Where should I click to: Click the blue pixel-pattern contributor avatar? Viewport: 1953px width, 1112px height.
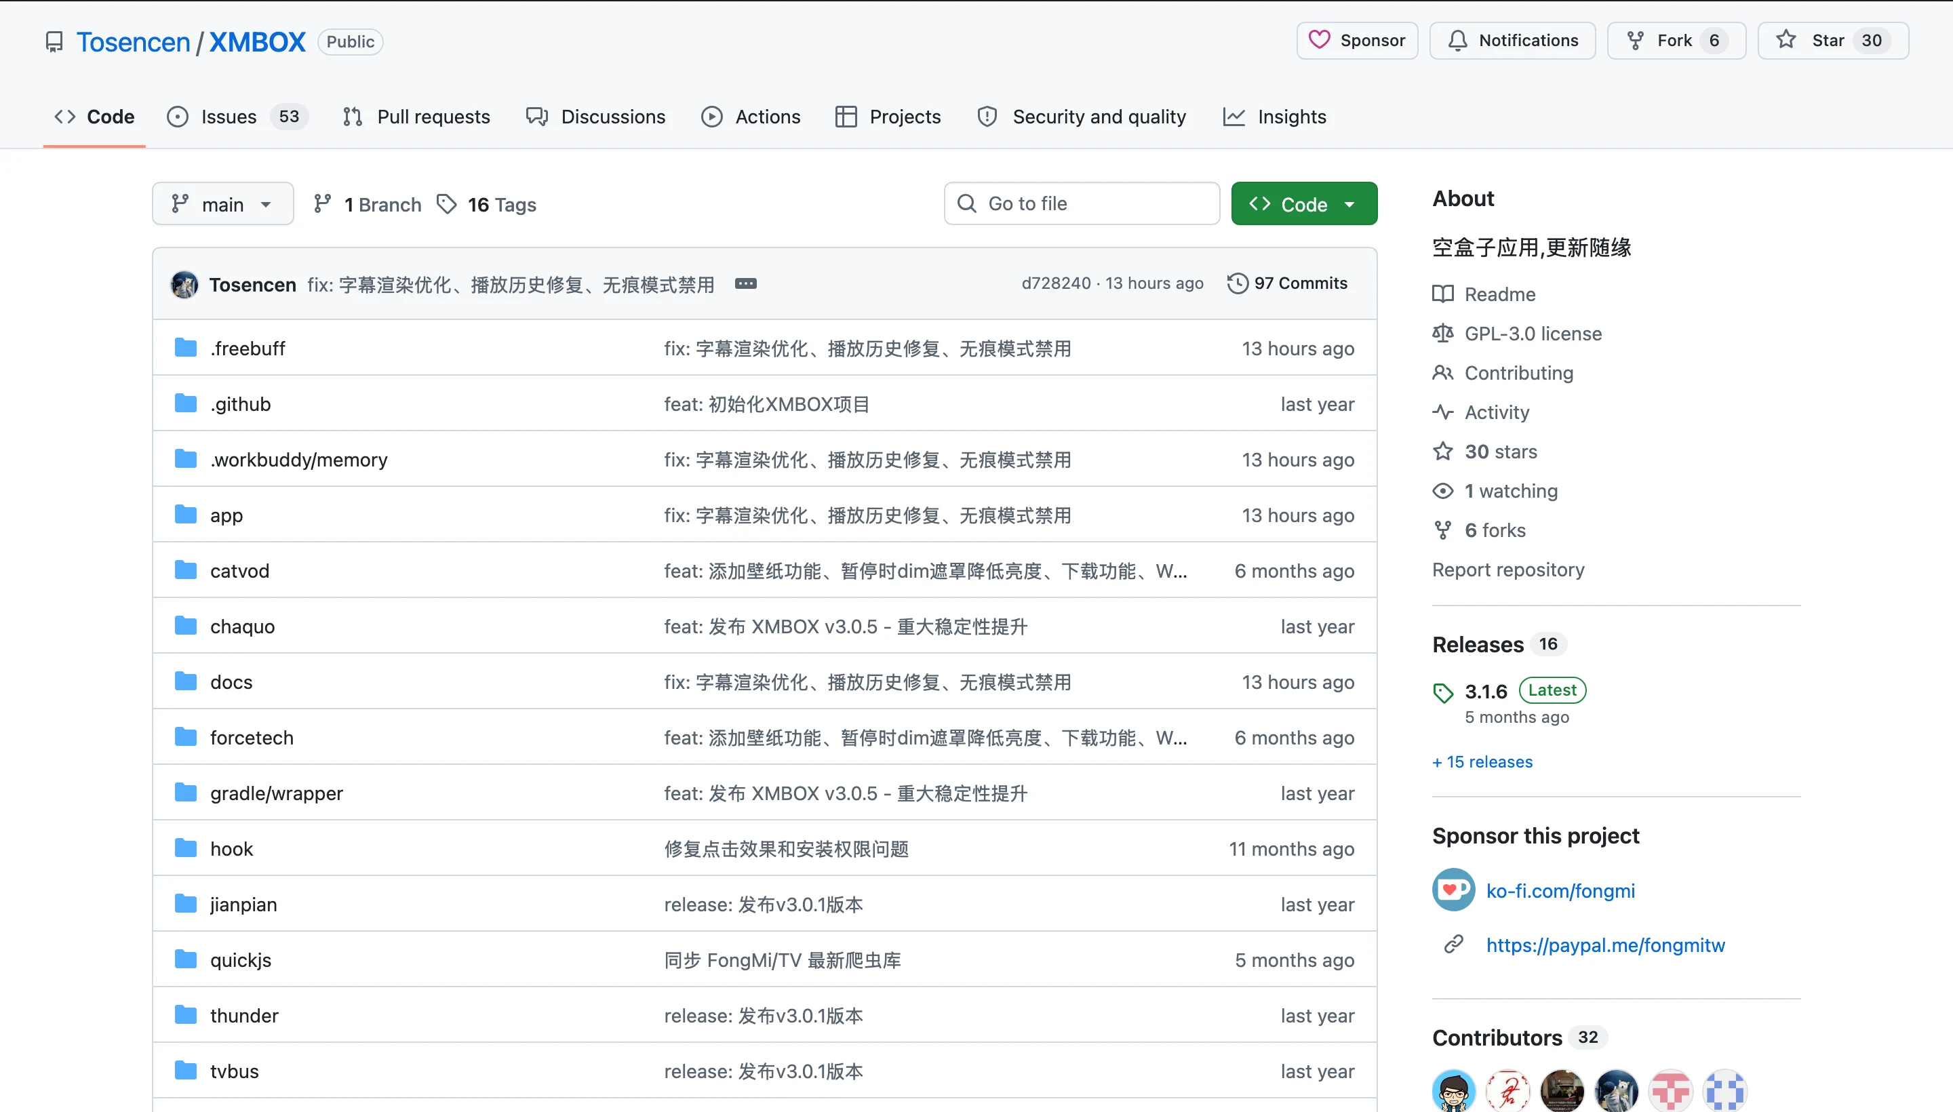tap(1724, 1090)
